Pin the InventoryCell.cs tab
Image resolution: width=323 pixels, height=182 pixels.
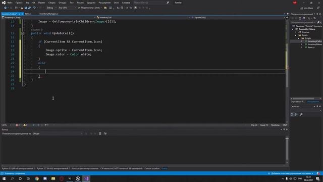tap(19, 14)
